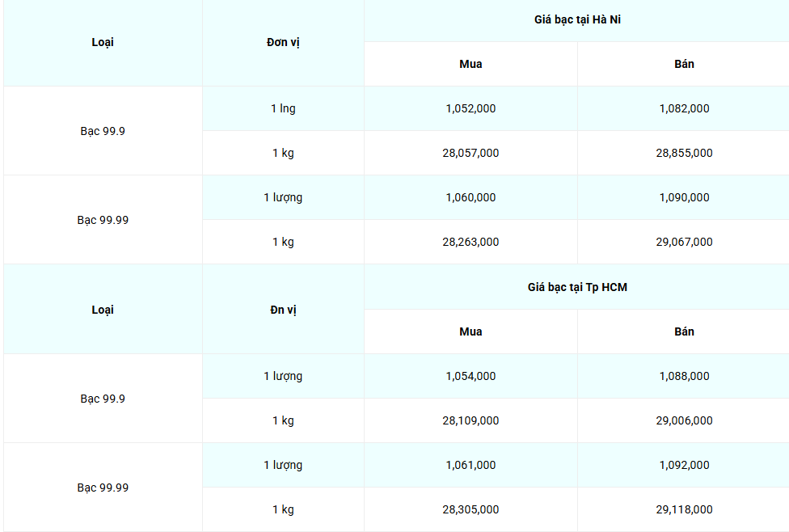This screenshot has height=532, width=789.
Task: Select the 28,109,000 buy price cell
Action: (470, 420)
